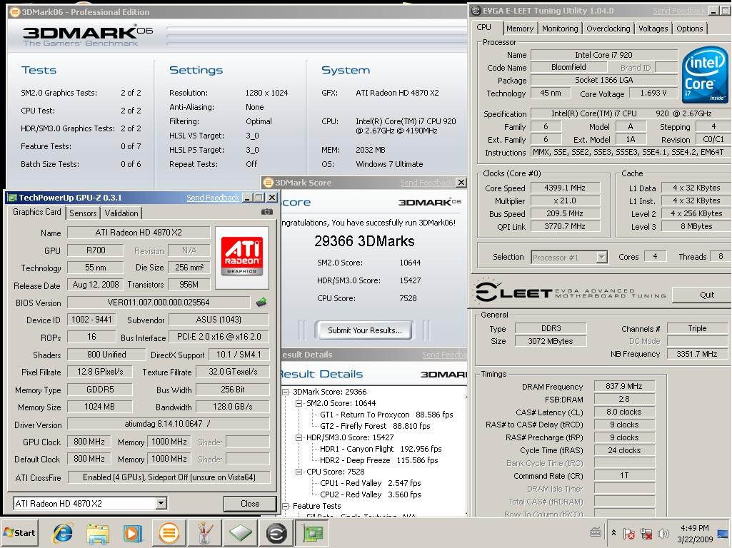Select GT1 - Return To Proxycon result row
The height and width of the screenshot is (548, 732).
(x=386, y=415)
